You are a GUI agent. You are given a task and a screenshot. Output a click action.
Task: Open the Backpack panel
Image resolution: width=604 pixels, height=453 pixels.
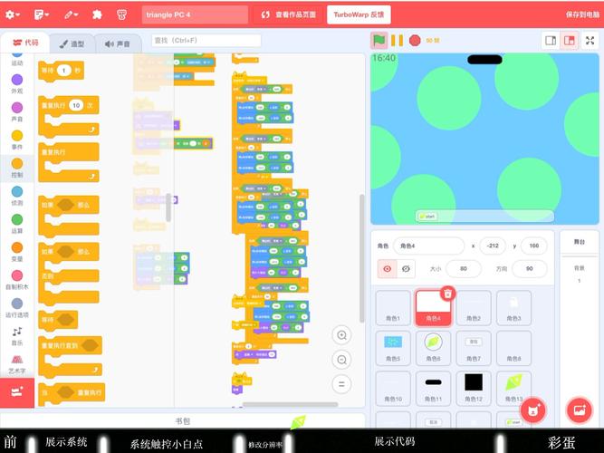point(183,421)
